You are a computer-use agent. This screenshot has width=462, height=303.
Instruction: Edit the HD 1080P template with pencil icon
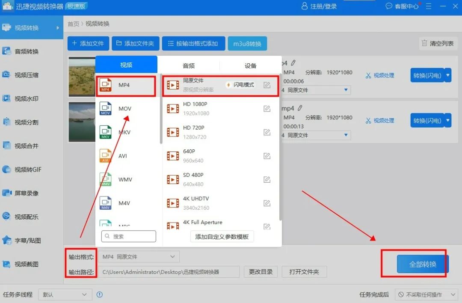(x=267, y=109)
